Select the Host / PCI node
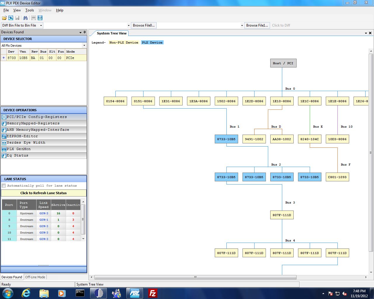This screenshot has height=299, width=374. (283, 63)
